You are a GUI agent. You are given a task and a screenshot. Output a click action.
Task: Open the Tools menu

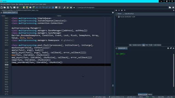coord(37,4)
